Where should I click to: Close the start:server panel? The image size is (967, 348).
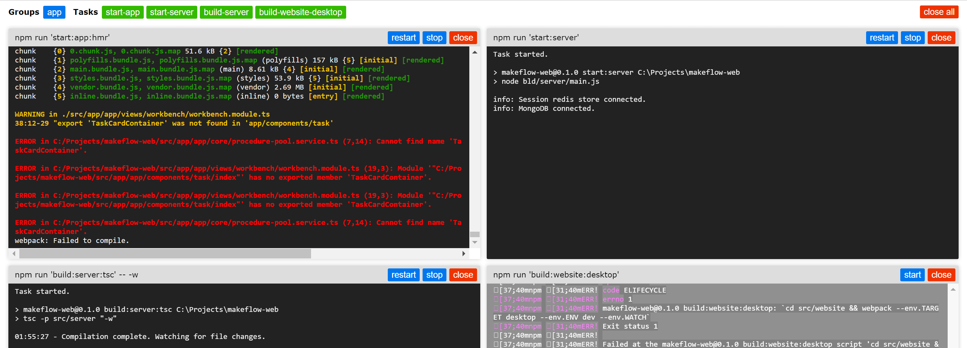[x=941, y=38]
